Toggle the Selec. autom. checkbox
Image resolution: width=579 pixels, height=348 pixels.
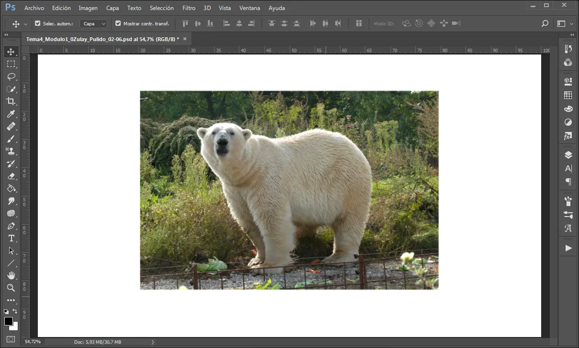(38, 23)
